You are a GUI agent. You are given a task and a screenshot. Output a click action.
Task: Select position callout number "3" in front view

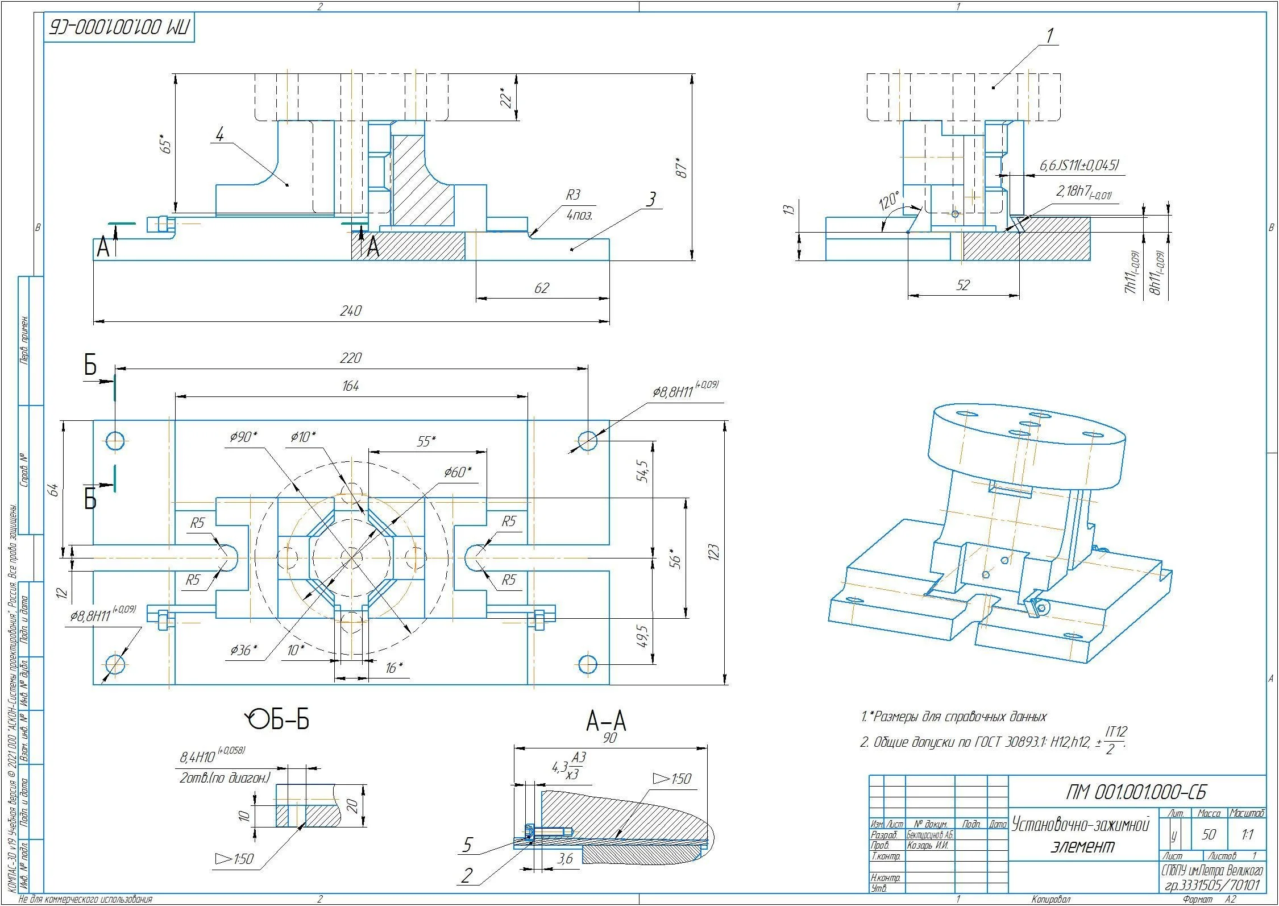pos(651,199)
